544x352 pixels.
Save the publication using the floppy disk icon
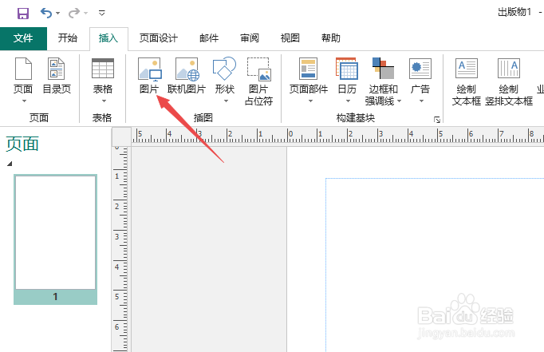tap(23, 14)
